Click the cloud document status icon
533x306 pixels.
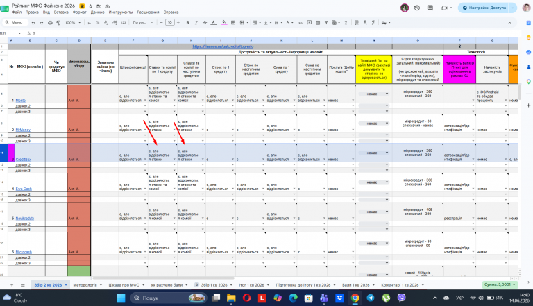pos(108,6)
